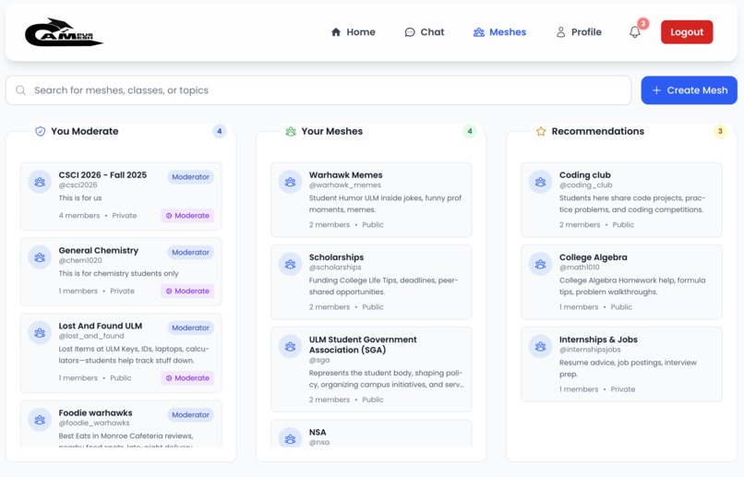Click the Internships & Jobs avatar icon
This screenshot has width=744, height=477.
pyautogui.click(x=540, y=346)
